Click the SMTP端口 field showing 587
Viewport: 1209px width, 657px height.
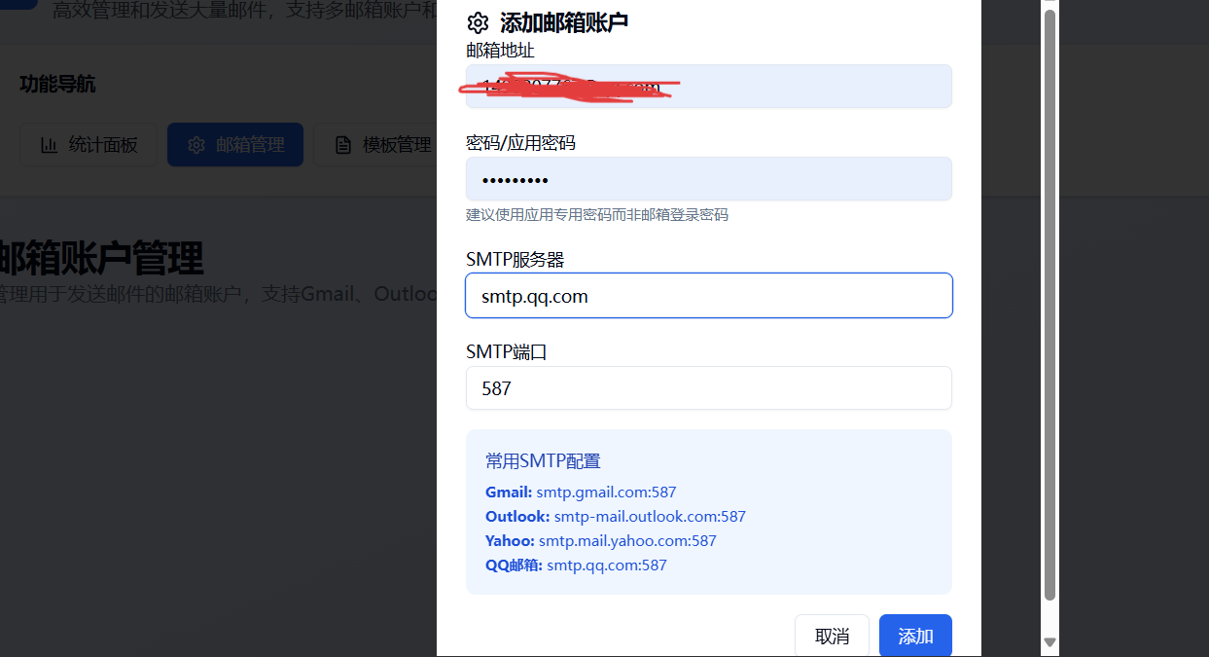708,388
